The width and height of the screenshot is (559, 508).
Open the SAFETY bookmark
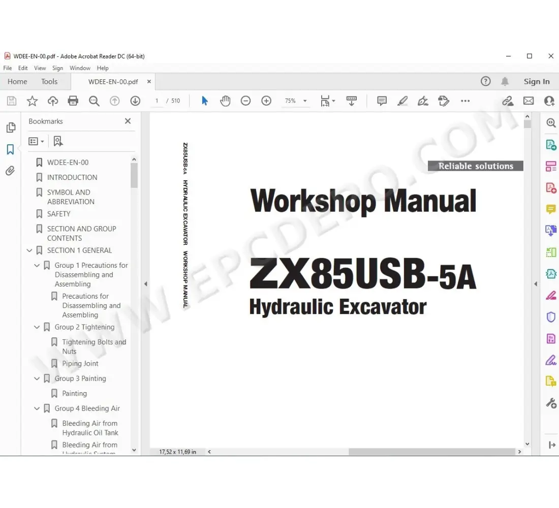(x=58, y=214)
